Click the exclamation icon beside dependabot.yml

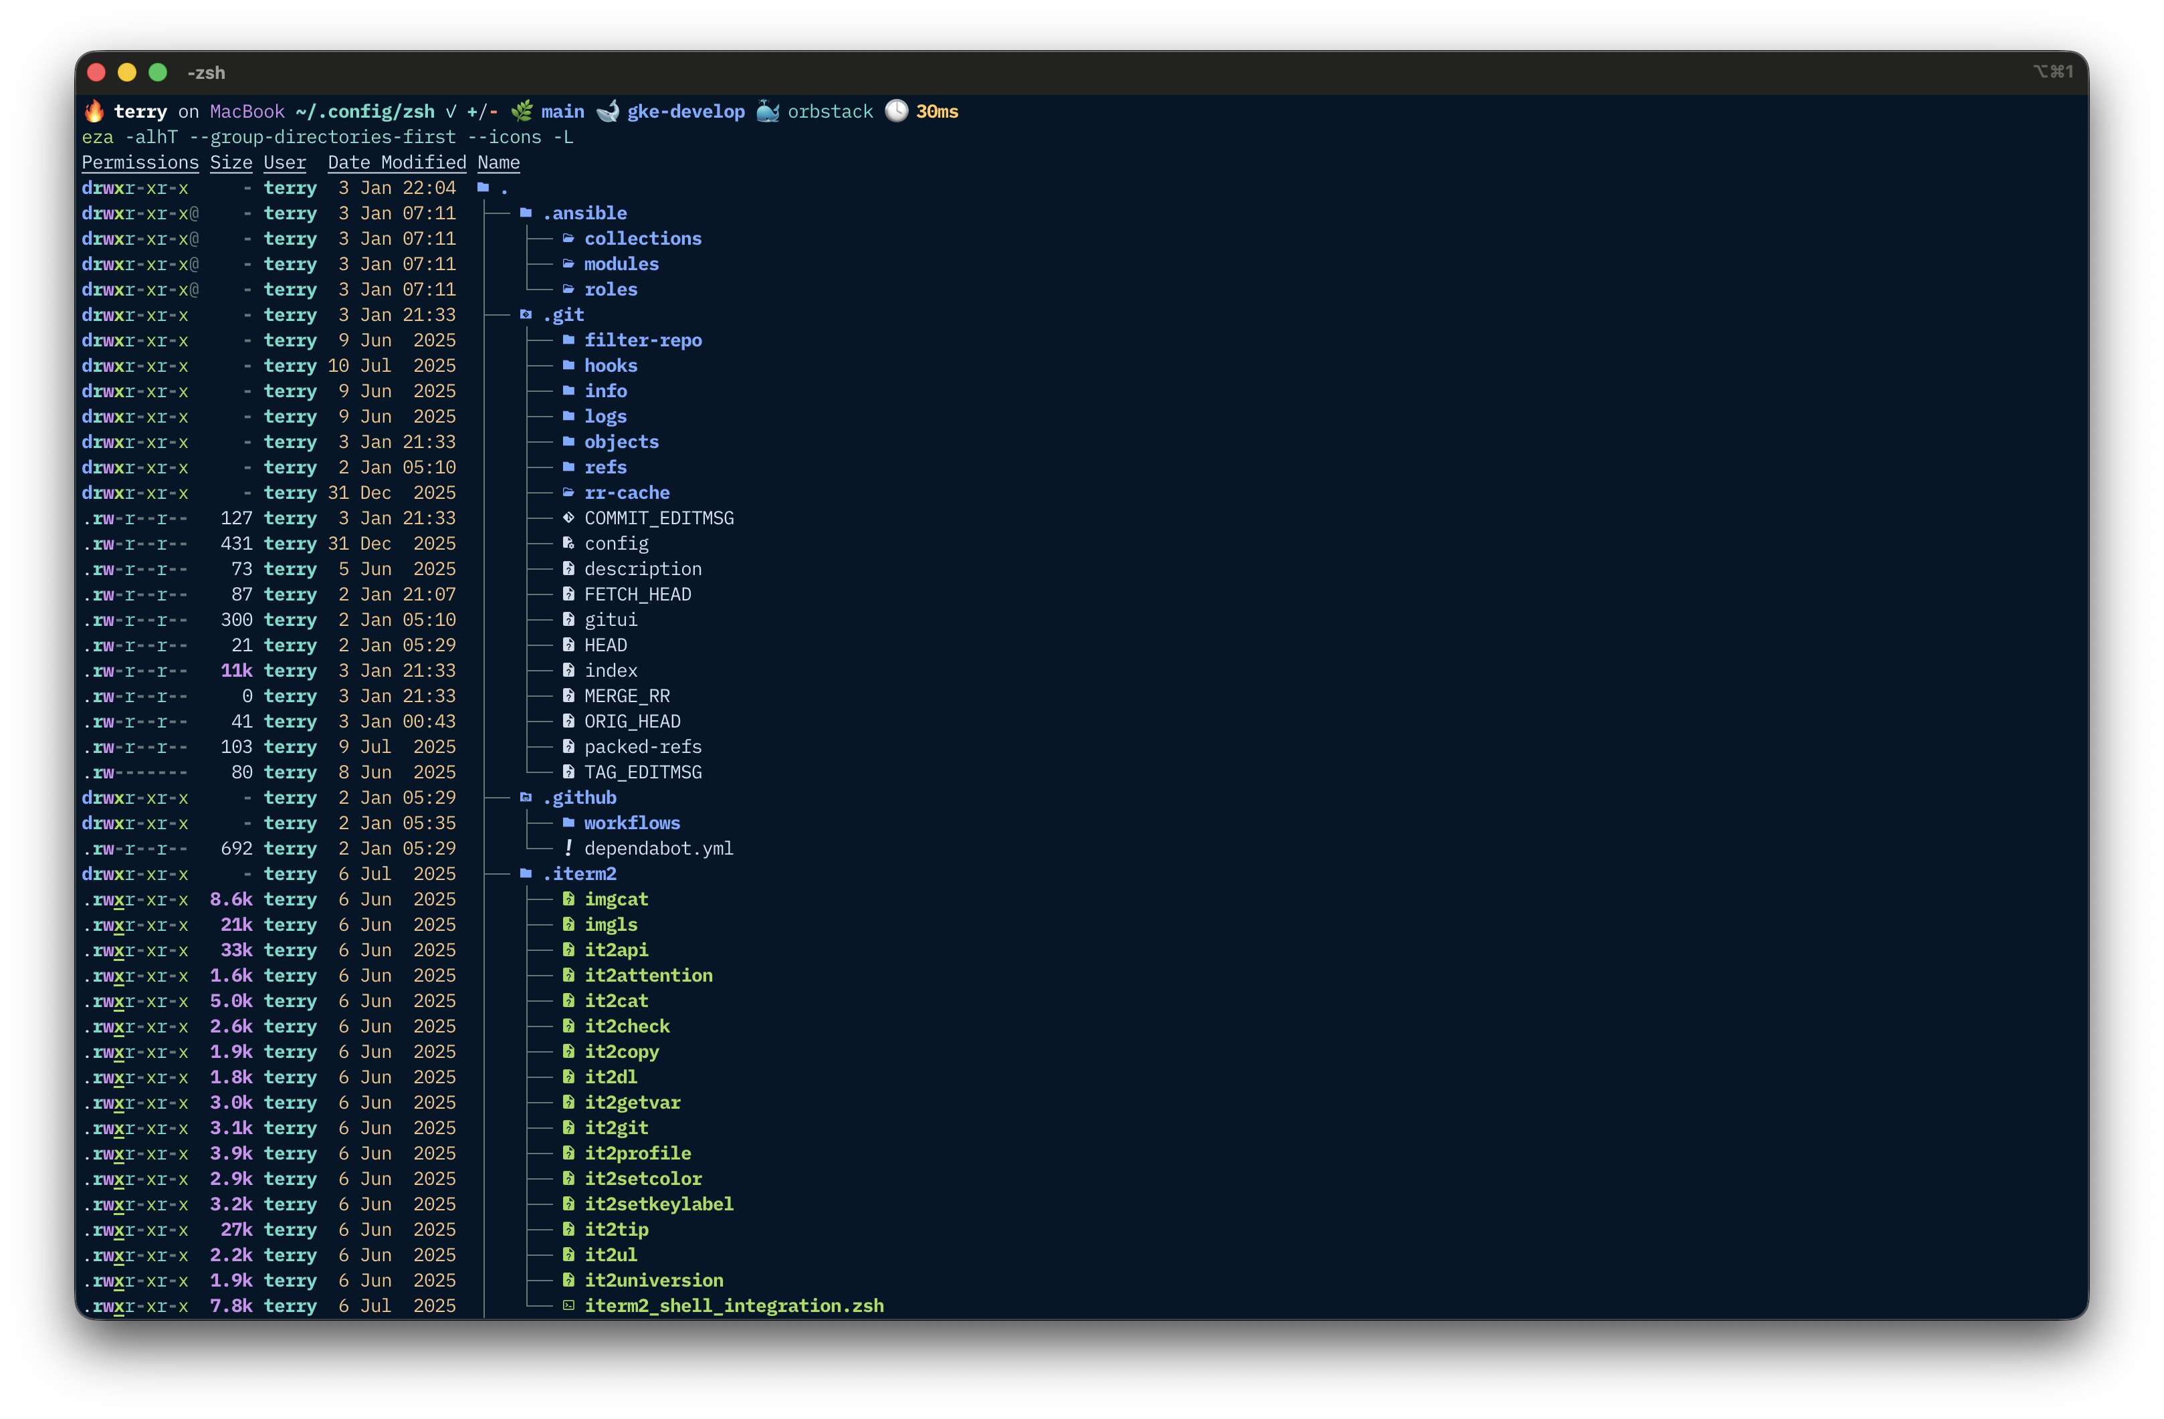pyautogui.click(x=568, y=848)
